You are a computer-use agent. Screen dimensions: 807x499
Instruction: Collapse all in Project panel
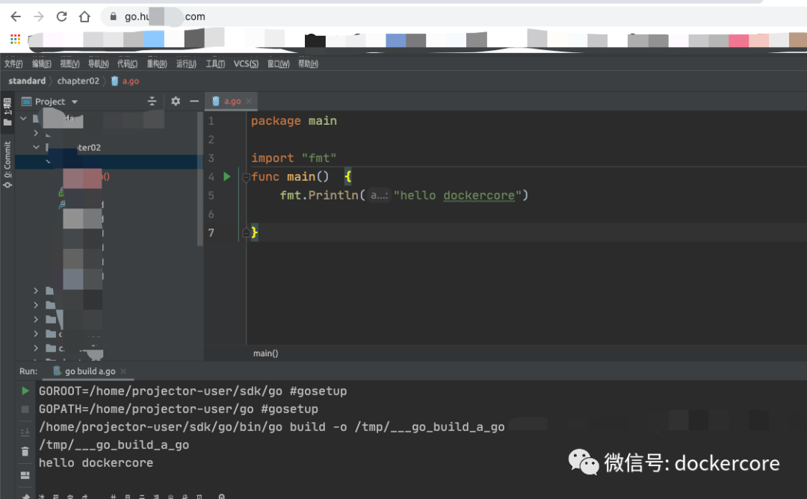pyautogui.click(x=152, y=101)
